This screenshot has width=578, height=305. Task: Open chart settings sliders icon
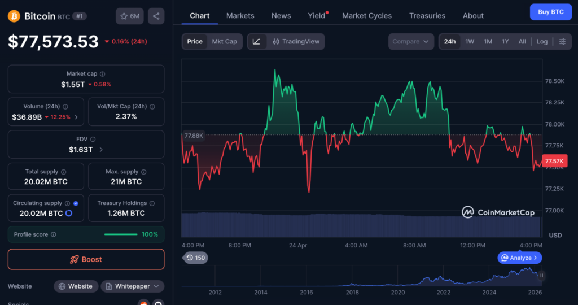[562, 42]
